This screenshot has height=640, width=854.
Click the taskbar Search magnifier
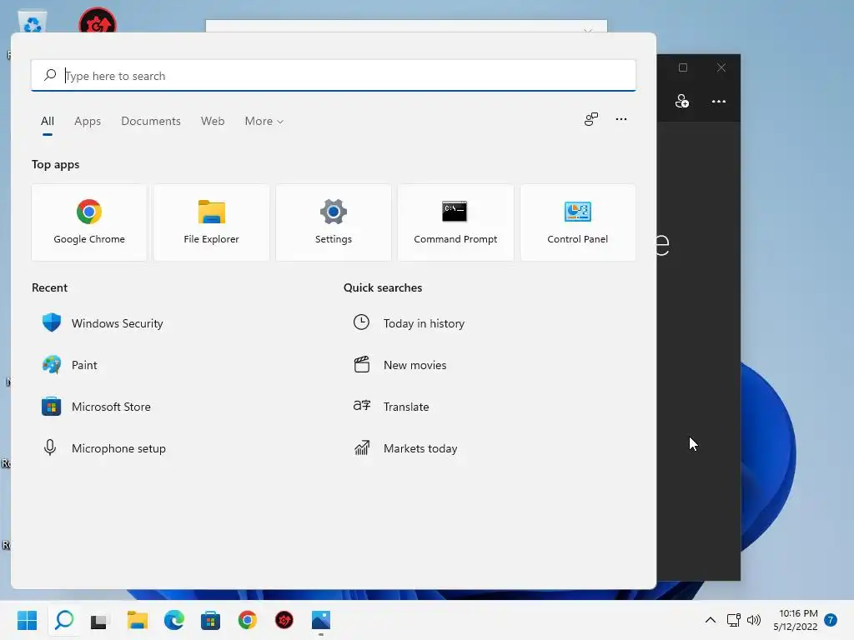coord(64,620)
